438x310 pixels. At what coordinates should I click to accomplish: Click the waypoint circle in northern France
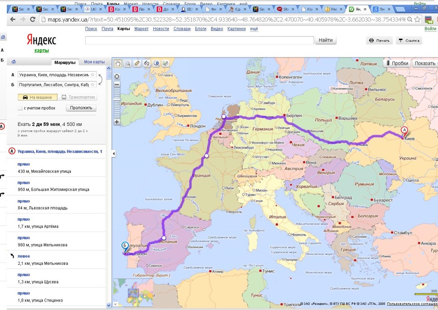coord(207,156)
